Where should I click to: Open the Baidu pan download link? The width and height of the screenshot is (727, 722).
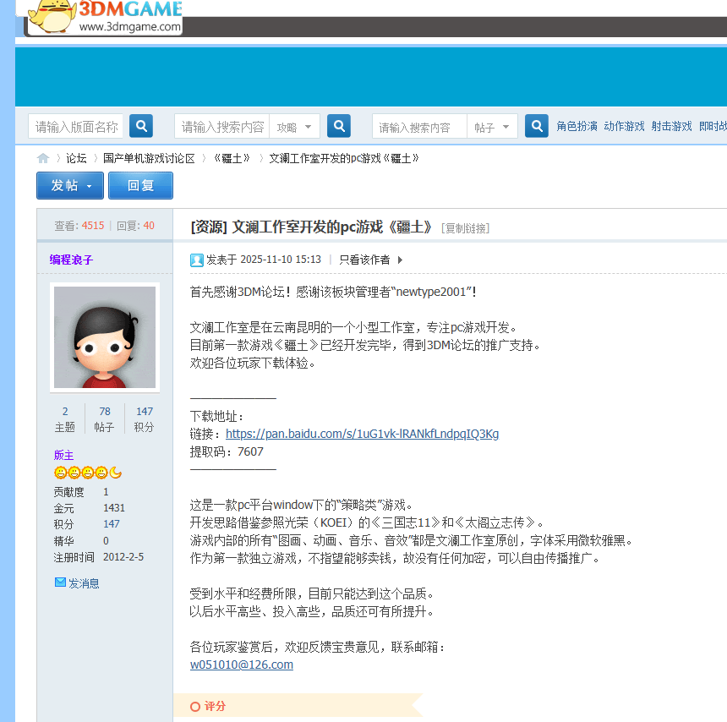click(362, 433)
